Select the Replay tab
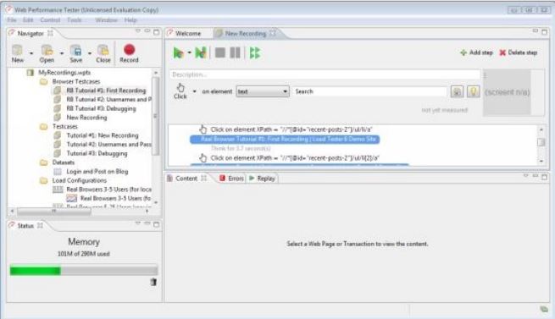The image size is (555, 319). pyautogui.click(x=263, y=179)
